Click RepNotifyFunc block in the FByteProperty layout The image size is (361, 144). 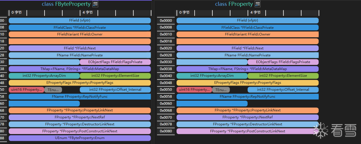tap(80, 96)
